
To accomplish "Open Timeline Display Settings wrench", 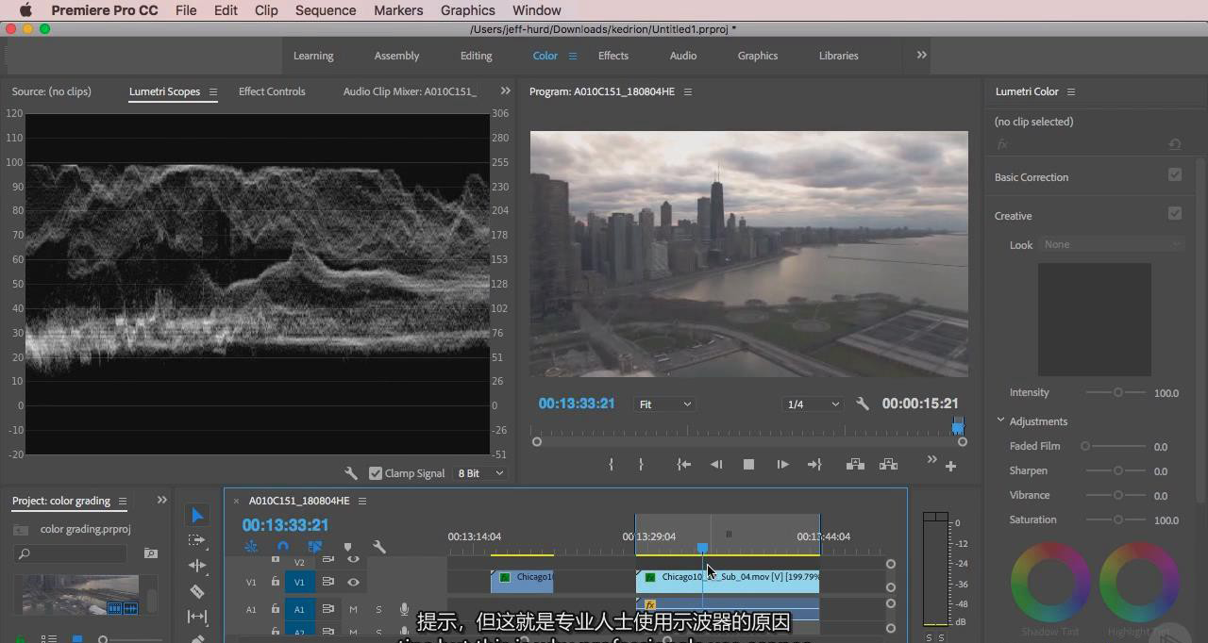I will pos(379,547).
